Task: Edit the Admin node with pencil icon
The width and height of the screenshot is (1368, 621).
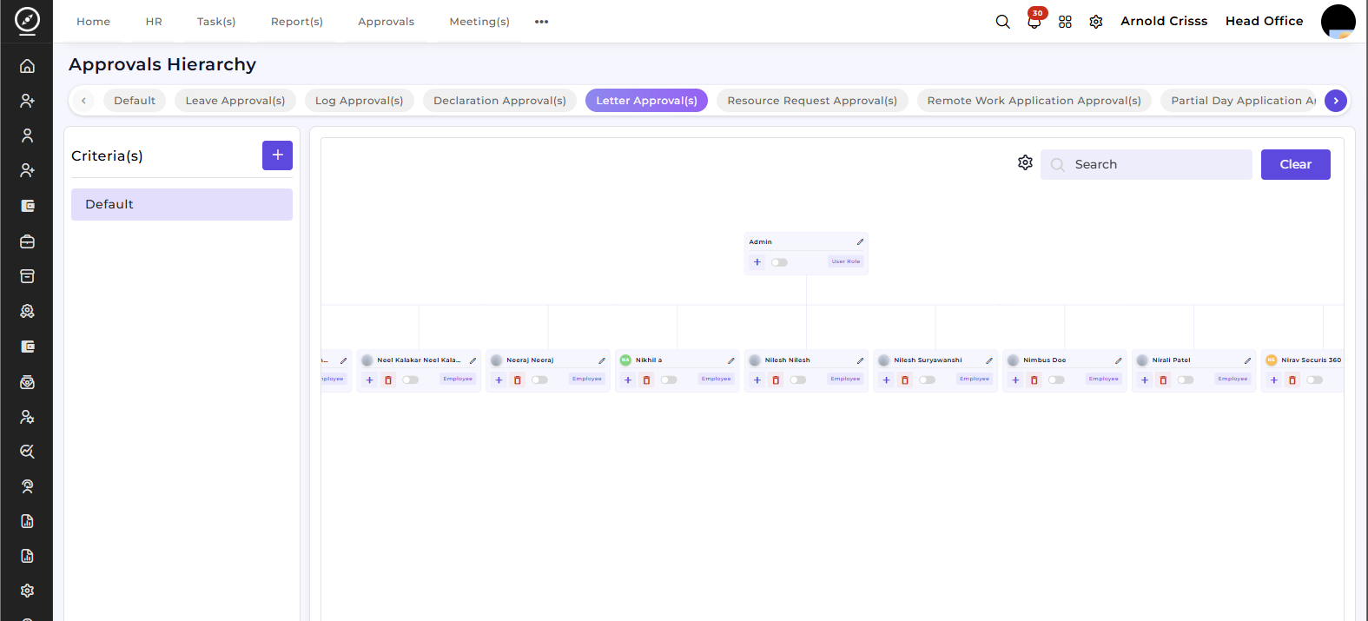Action: coord(860,242)
